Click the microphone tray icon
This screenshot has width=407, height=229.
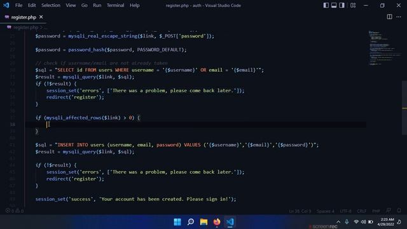pos(347,221)
